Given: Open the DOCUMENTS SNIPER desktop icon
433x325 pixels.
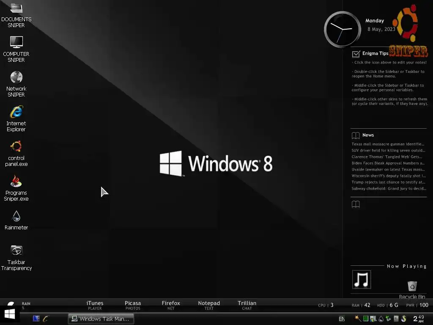Looking at the screenshot, I should 16,14.
